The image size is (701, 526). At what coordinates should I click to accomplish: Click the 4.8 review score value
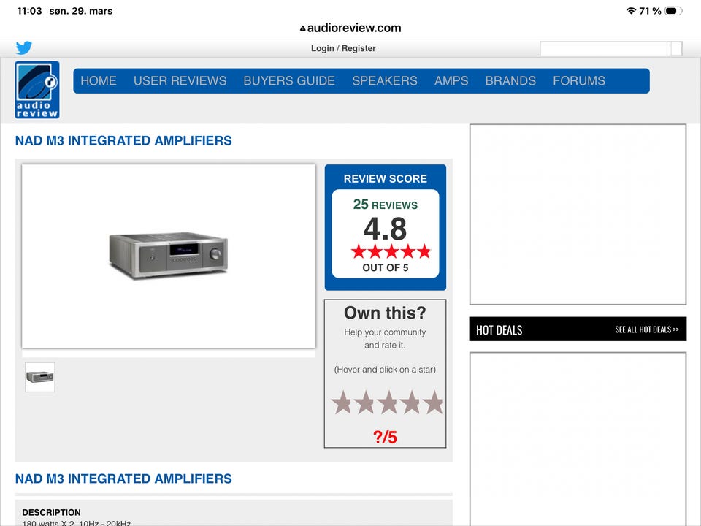386,229
